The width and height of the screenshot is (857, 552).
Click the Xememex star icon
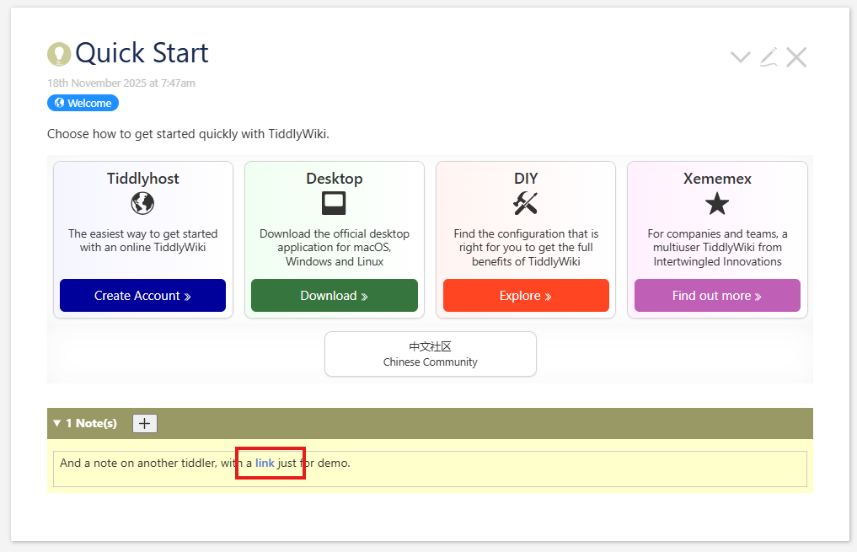(x=716, y=203)
